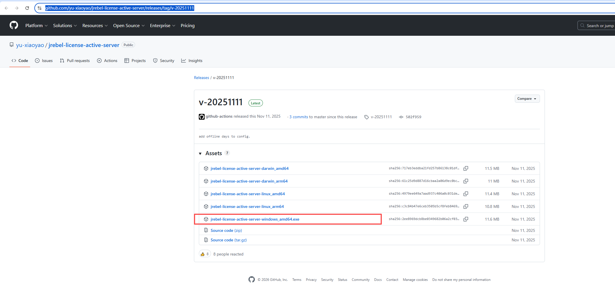Download jrebel-license-active-server-darwin_amd64
Screen dimensions: 615x295
point(250,168)
